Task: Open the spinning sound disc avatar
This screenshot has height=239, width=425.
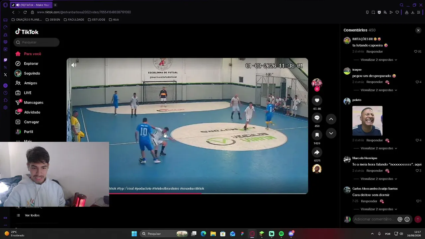Action: point(317,169)
